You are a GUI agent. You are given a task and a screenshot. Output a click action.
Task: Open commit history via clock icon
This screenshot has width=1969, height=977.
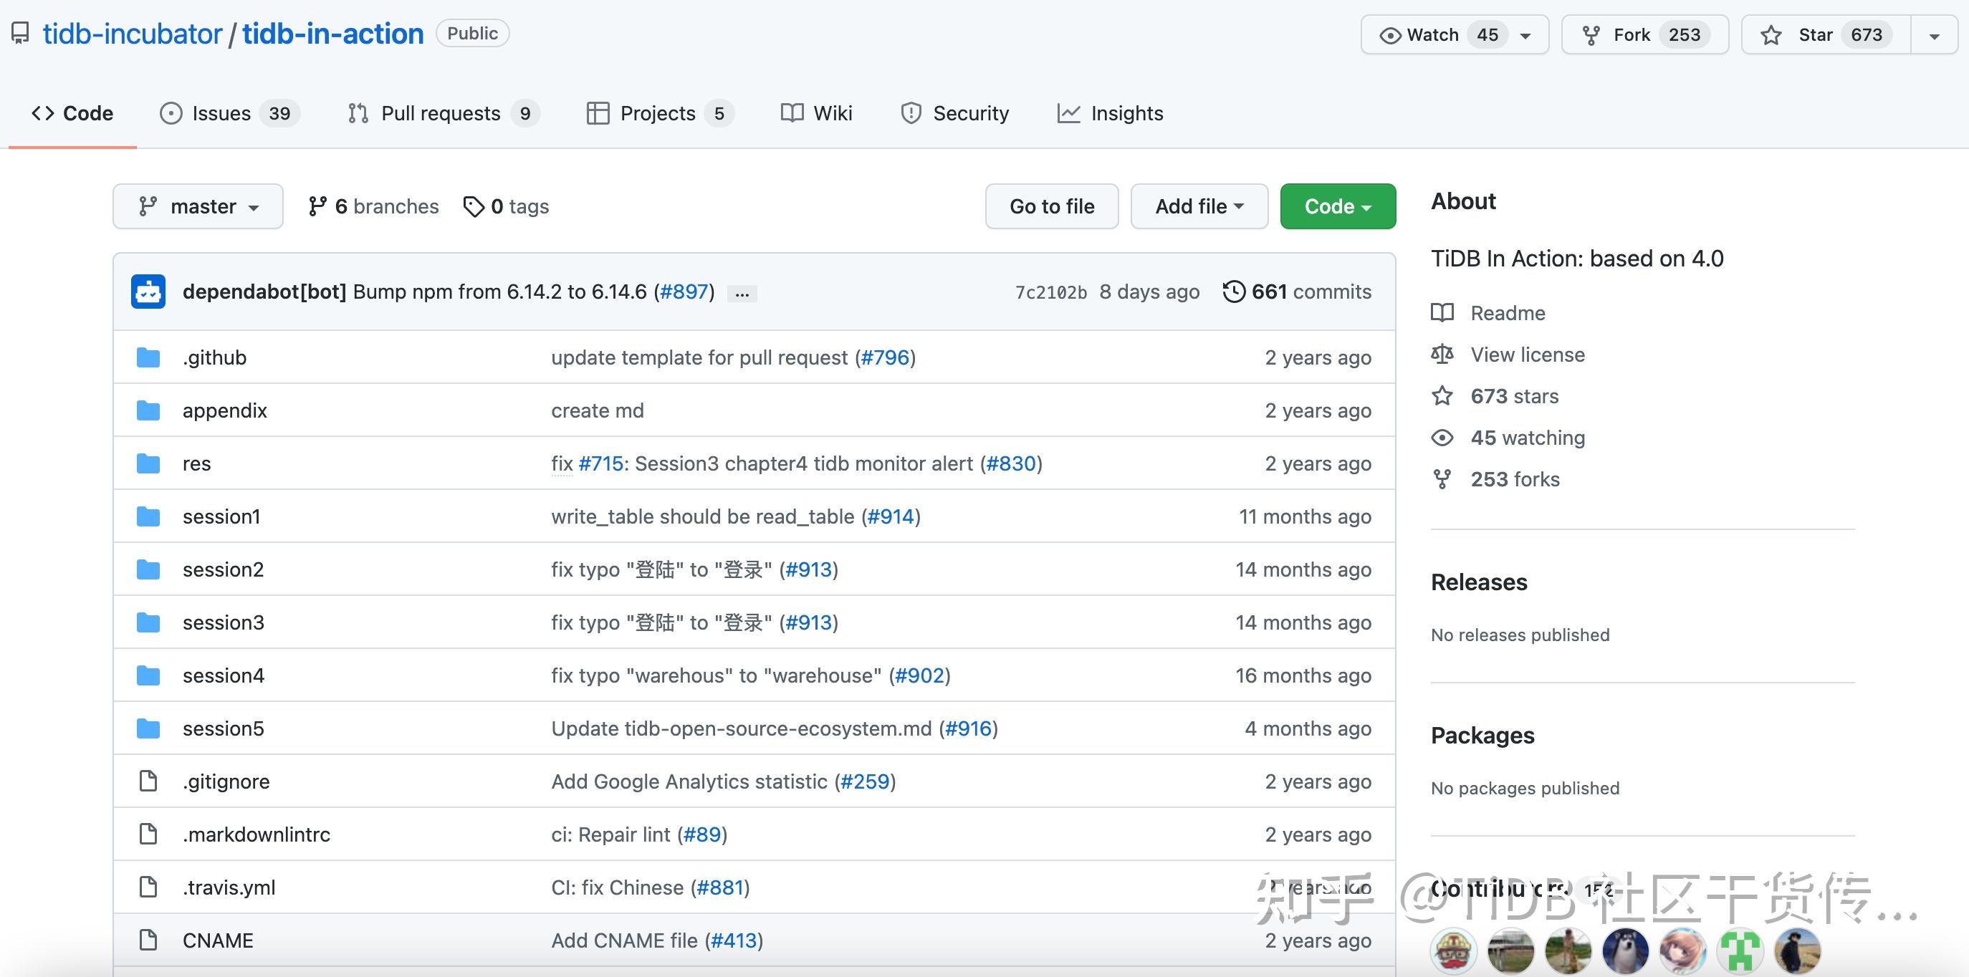[1234, 292]
